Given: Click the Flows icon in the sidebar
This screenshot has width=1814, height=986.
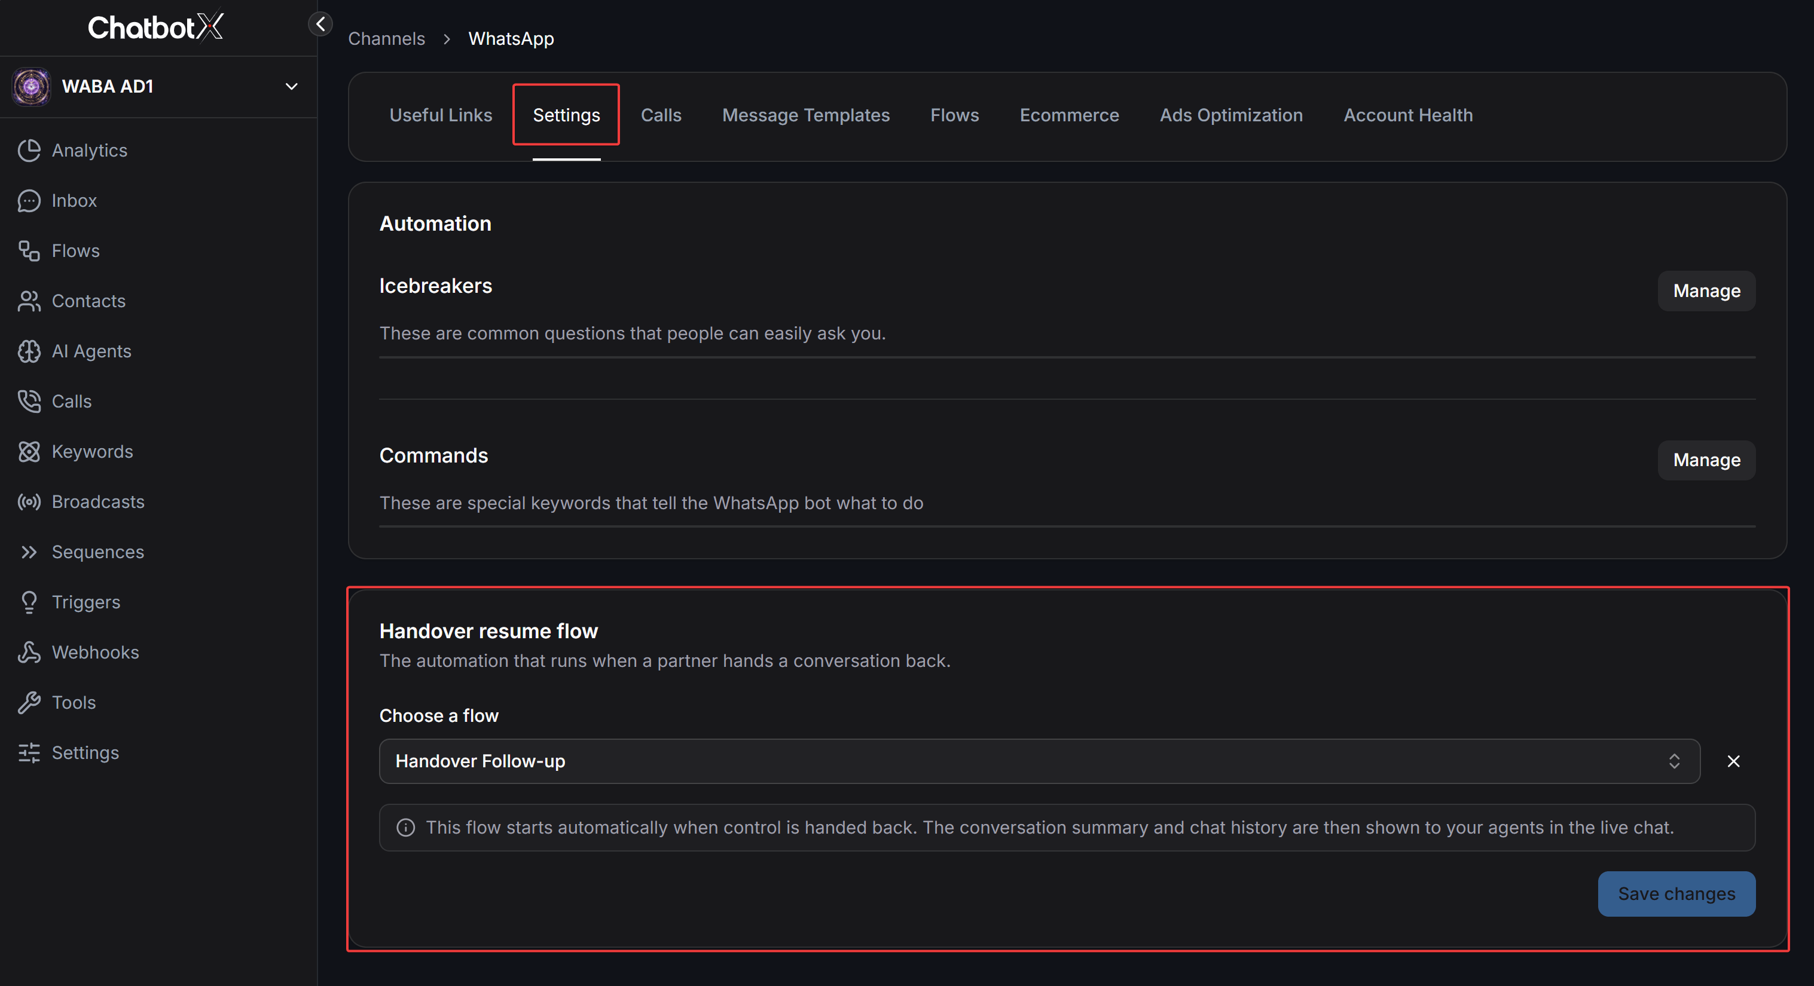Looking at the screenshot, I should [29, 250].
